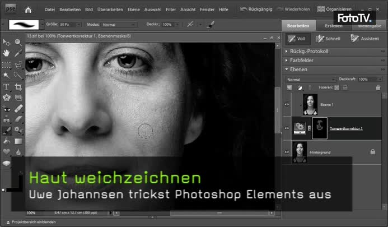Switch to Voll edit mode

297,39
